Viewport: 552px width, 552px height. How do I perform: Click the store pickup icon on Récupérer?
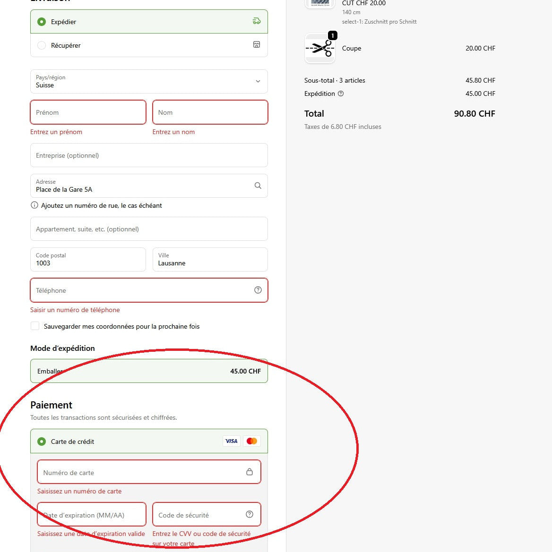click(257, 45)
